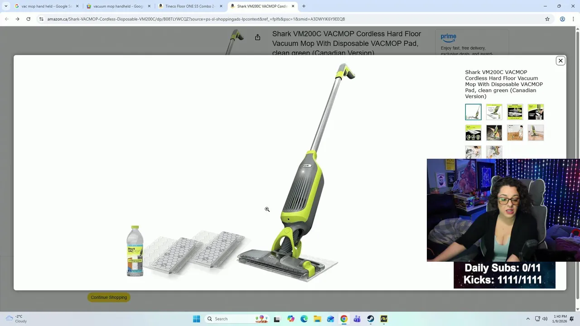
Task: Open the VACMOP PAD thumbnail
Action: [515, 112]
